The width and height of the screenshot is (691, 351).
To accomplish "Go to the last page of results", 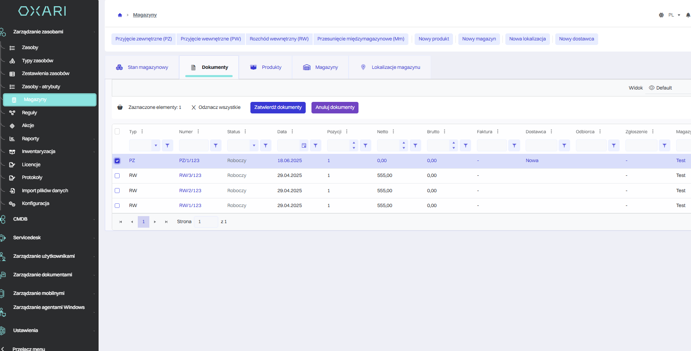I will click(x=166, y=222).
